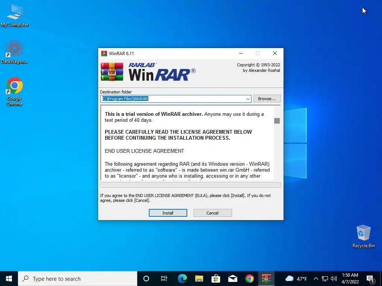382x286 pixels.
Task: Select the DataWagon desktop shortcut
Action: point(15,52)
